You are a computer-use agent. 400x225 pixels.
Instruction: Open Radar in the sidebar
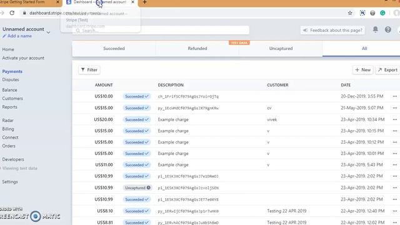(8, 121)
